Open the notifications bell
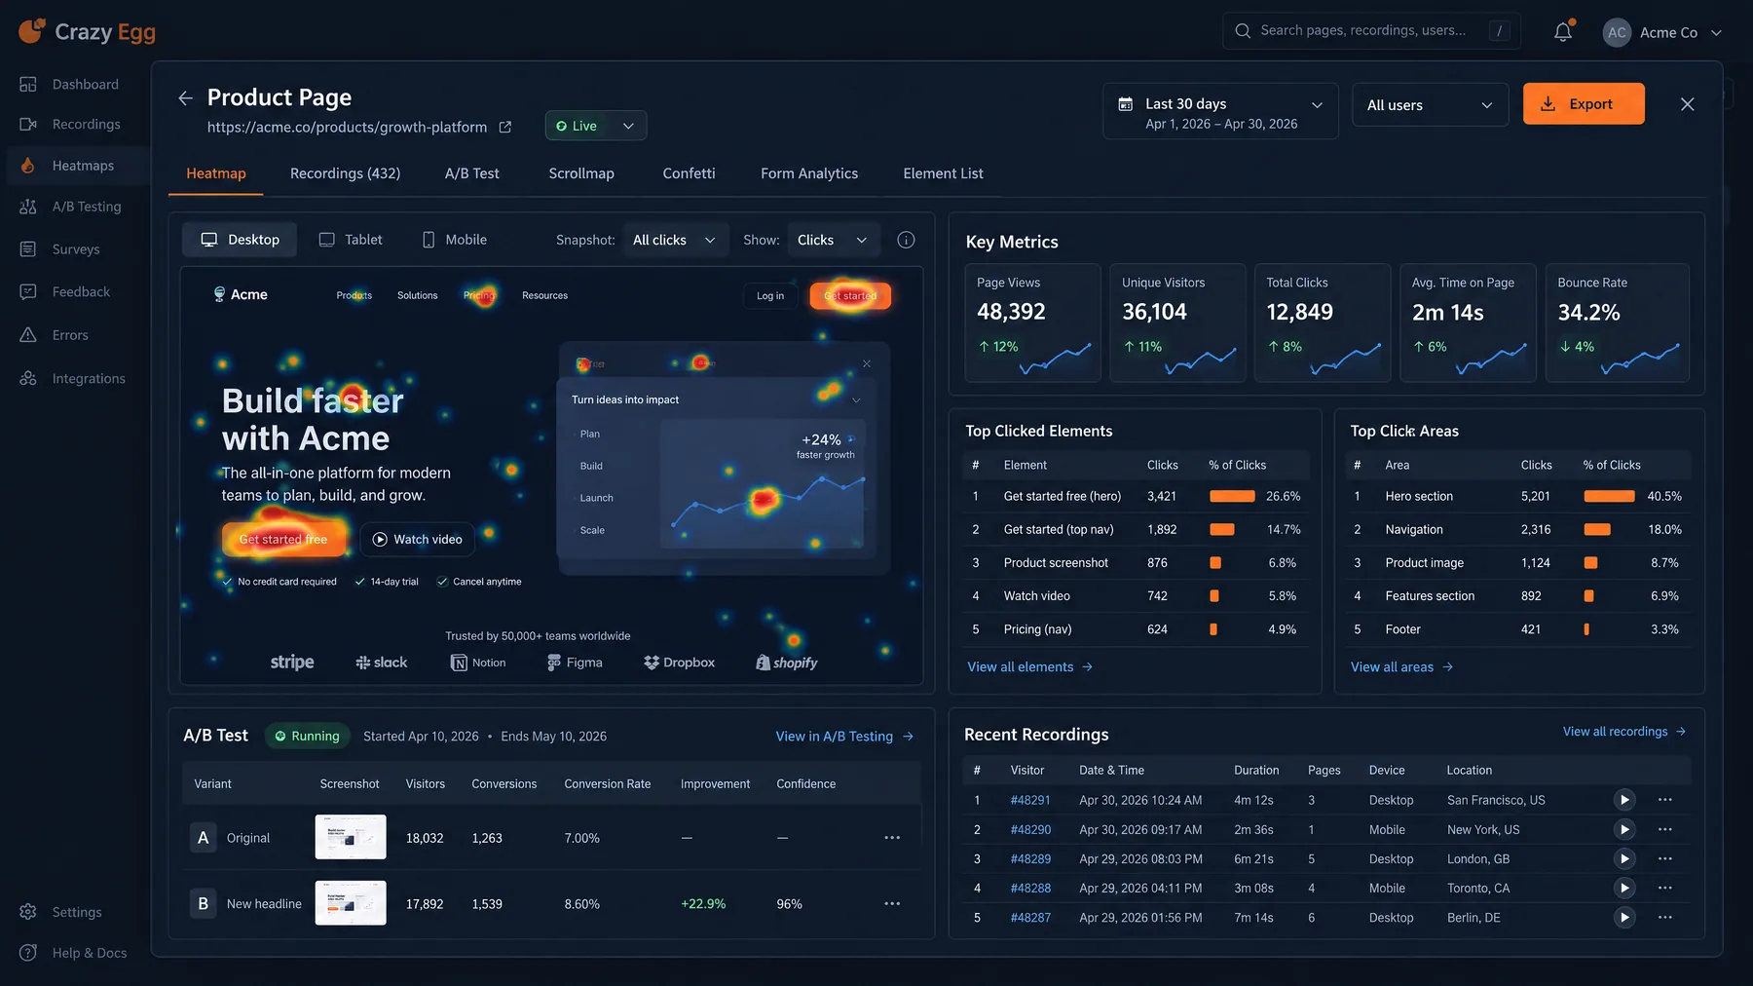Viewport: 1753px width, 986px height. point(1563,31)
